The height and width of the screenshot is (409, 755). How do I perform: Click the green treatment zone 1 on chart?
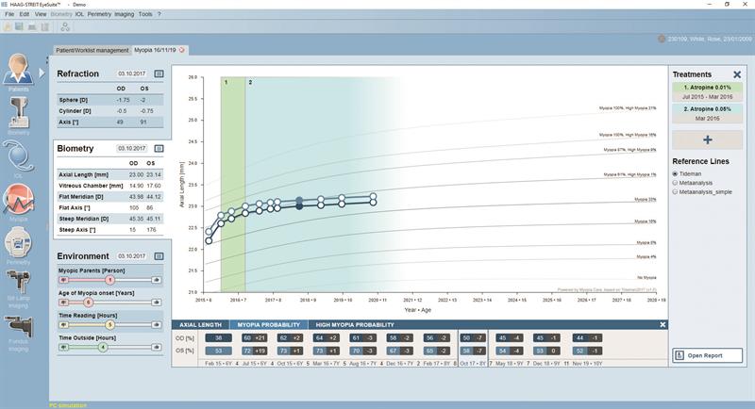tap(233, 184)
